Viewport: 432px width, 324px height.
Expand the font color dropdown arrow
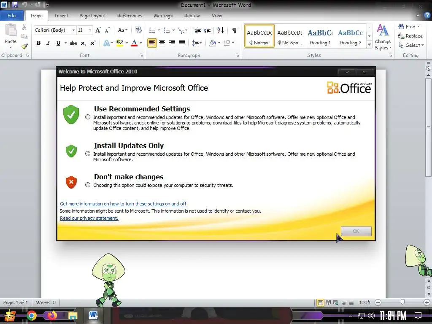tap(141, 43)
